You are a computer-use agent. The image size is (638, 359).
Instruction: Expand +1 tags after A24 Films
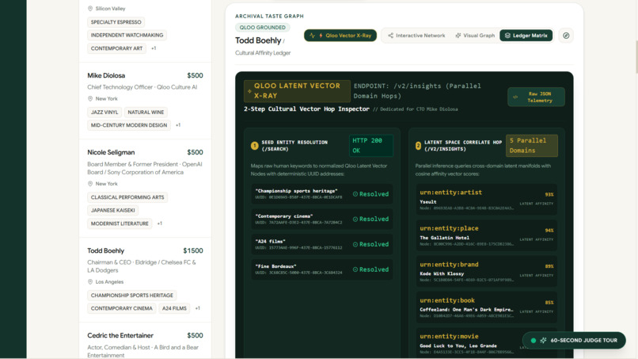[x=198, y=308]
